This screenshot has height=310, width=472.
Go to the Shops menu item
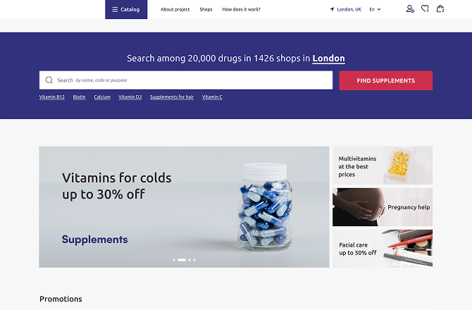pyautogui.click(x=206, y=9)
